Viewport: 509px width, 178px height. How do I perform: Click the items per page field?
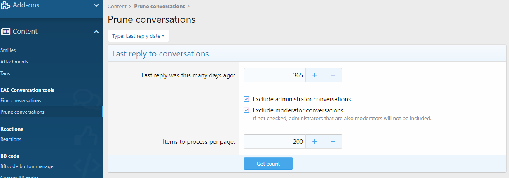(x=274, y=142)
